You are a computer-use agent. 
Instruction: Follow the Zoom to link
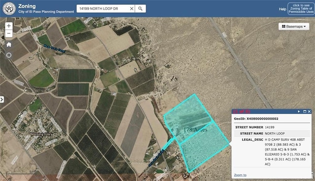coord(240,175)
